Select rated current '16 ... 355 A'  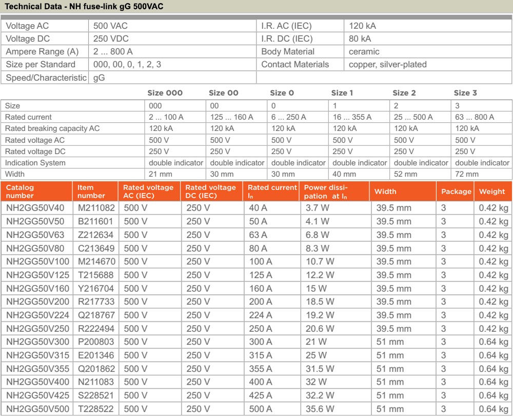click(352, 117)
